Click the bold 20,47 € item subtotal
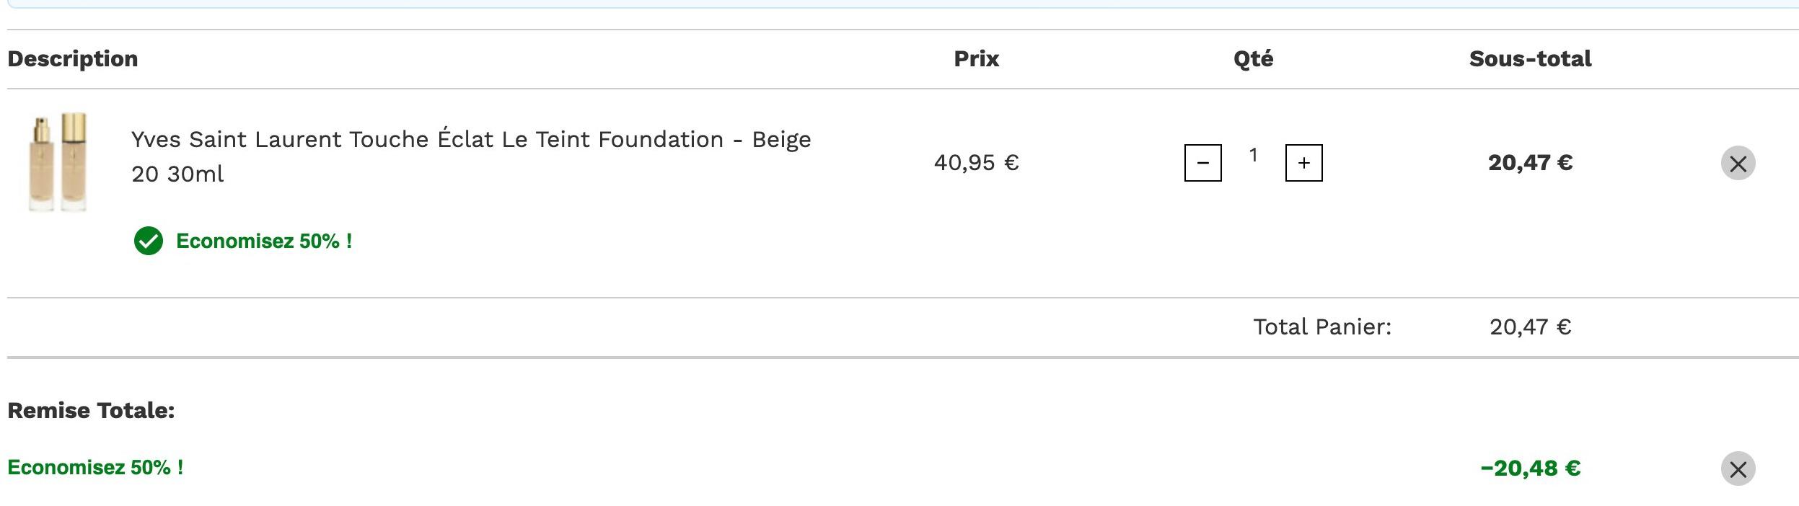 tap(1530, 163)
